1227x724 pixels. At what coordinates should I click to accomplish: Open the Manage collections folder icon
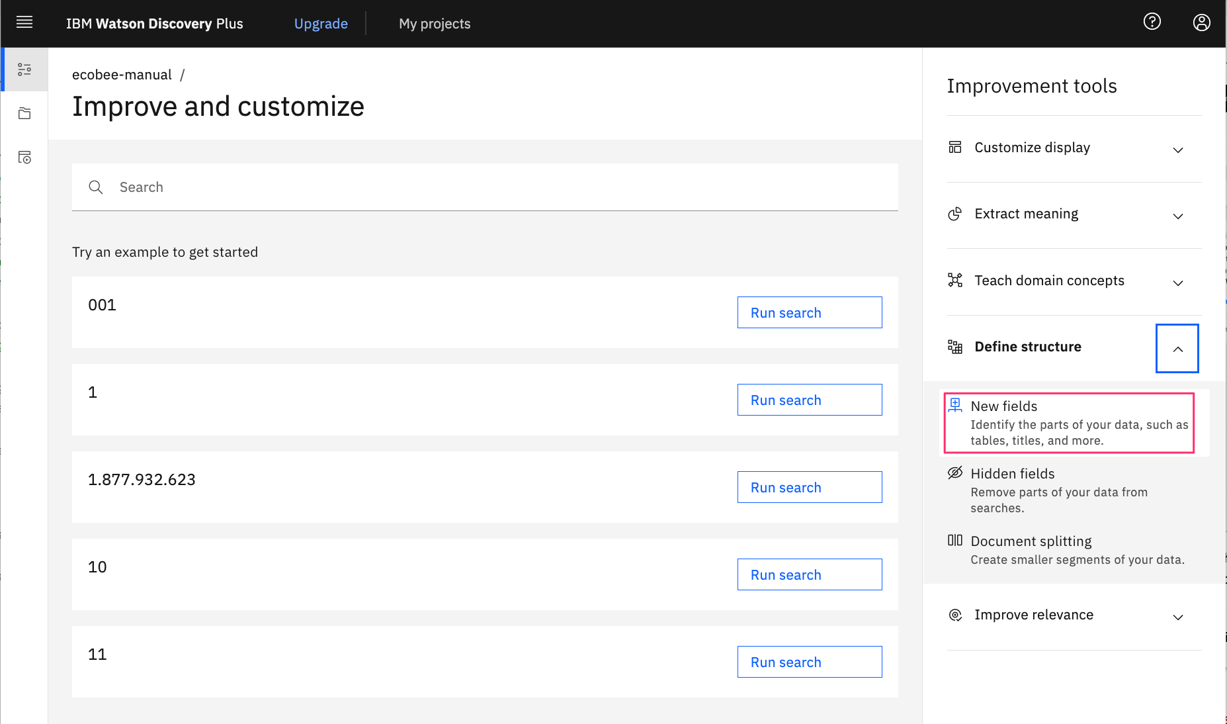24,113
